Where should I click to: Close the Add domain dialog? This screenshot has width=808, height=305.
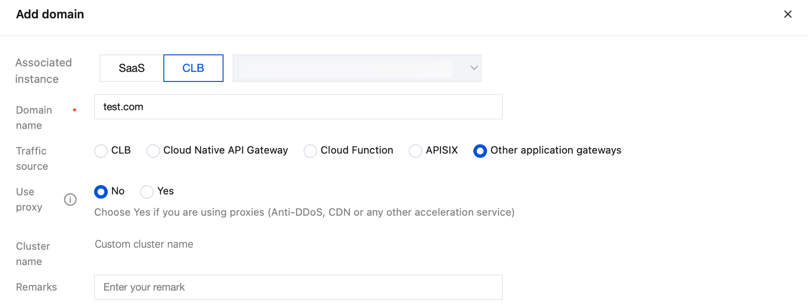pos(788,14)
